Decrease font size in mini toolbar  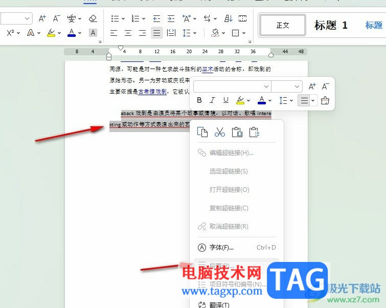click(326, 86)
